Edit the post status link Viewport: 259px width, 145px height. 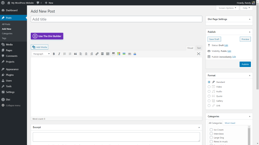pyautogui.click(x=226, y=45)
